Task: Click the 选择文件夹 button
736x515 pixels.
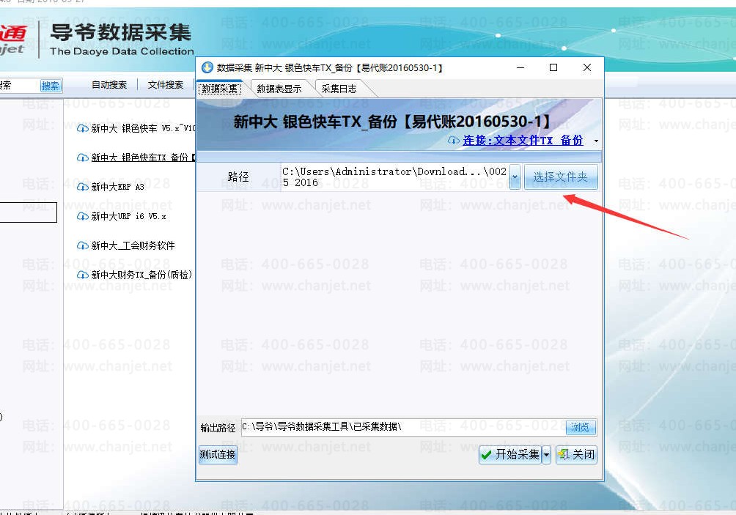Action: tap(561, 177)
